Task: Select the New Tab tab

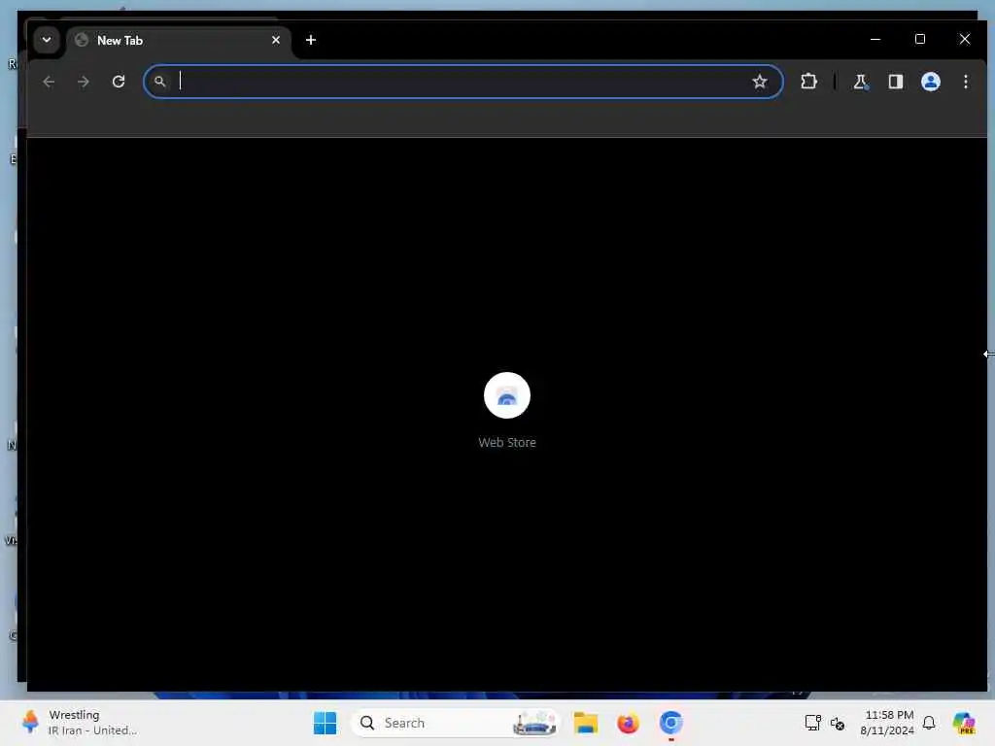Action: [179, 41]
